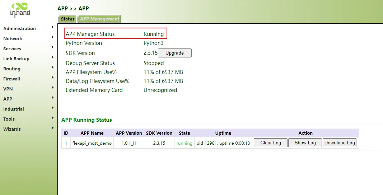Expand arrow next to Industrial
Viewport: 383px width, 195px height.
pyautogui.click(x=52, y=107)
